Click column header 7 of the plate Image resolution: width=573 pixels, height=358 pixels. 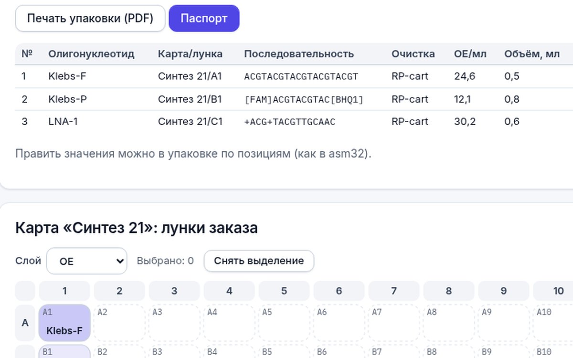click(x=394, y=291)
